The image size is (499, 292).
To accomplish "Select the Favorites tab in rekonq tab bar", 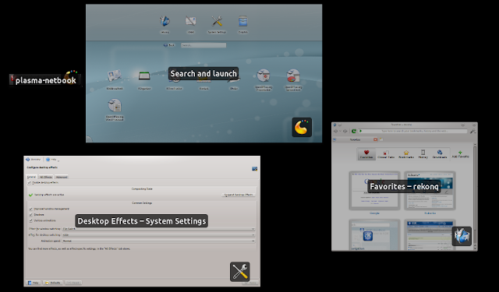I will click(356, 139).
